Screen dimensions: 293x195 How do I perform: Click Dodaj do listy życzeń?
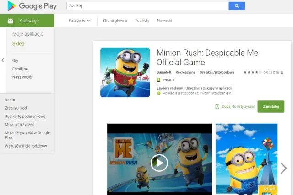point(239,106)
